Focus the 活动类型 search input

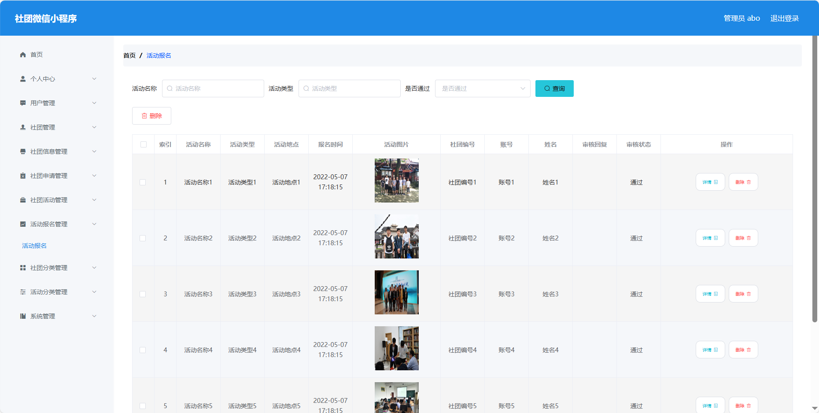350,88
